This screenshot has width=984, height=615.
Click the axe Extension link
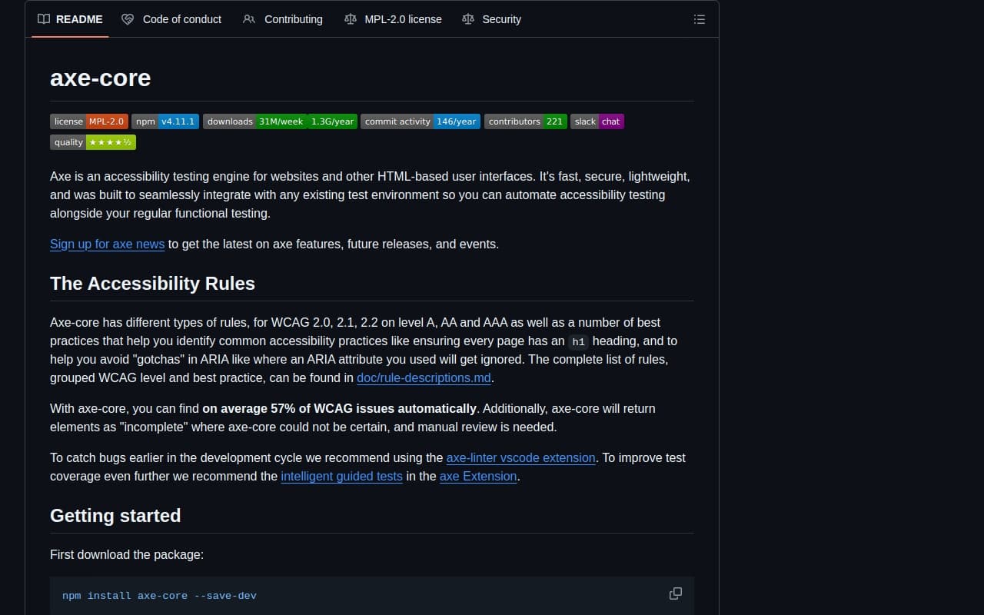point(477,476)
